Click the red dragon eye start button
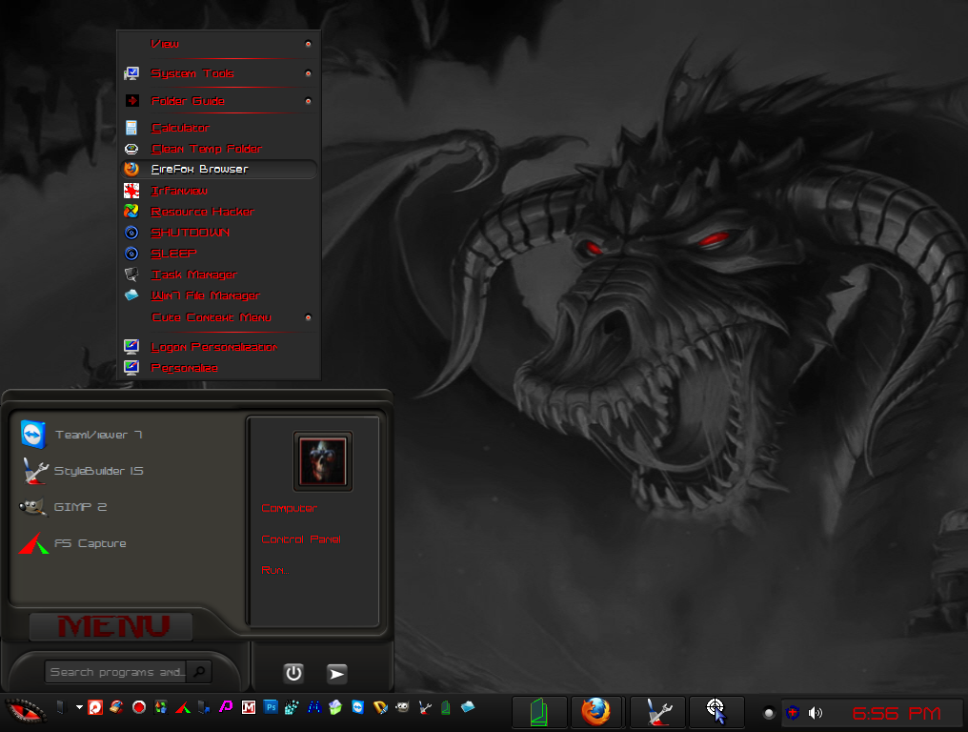The height and width of the screenshot is (732, 968). point(25,710)
